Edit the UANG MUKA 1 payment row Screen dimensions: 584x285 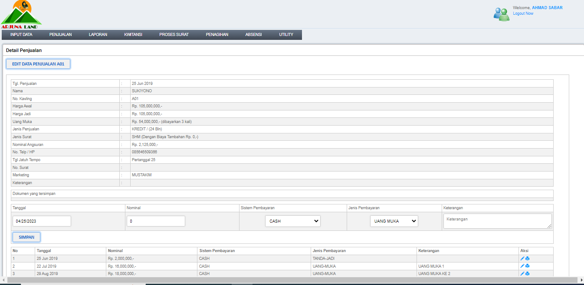coord(522,266)
